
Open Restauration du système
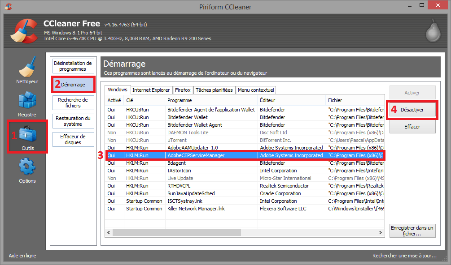coord(73,121)
